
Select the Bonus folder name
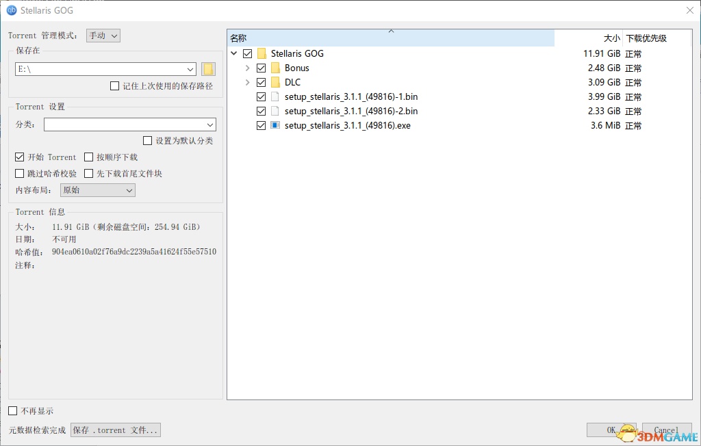(297, 68)
